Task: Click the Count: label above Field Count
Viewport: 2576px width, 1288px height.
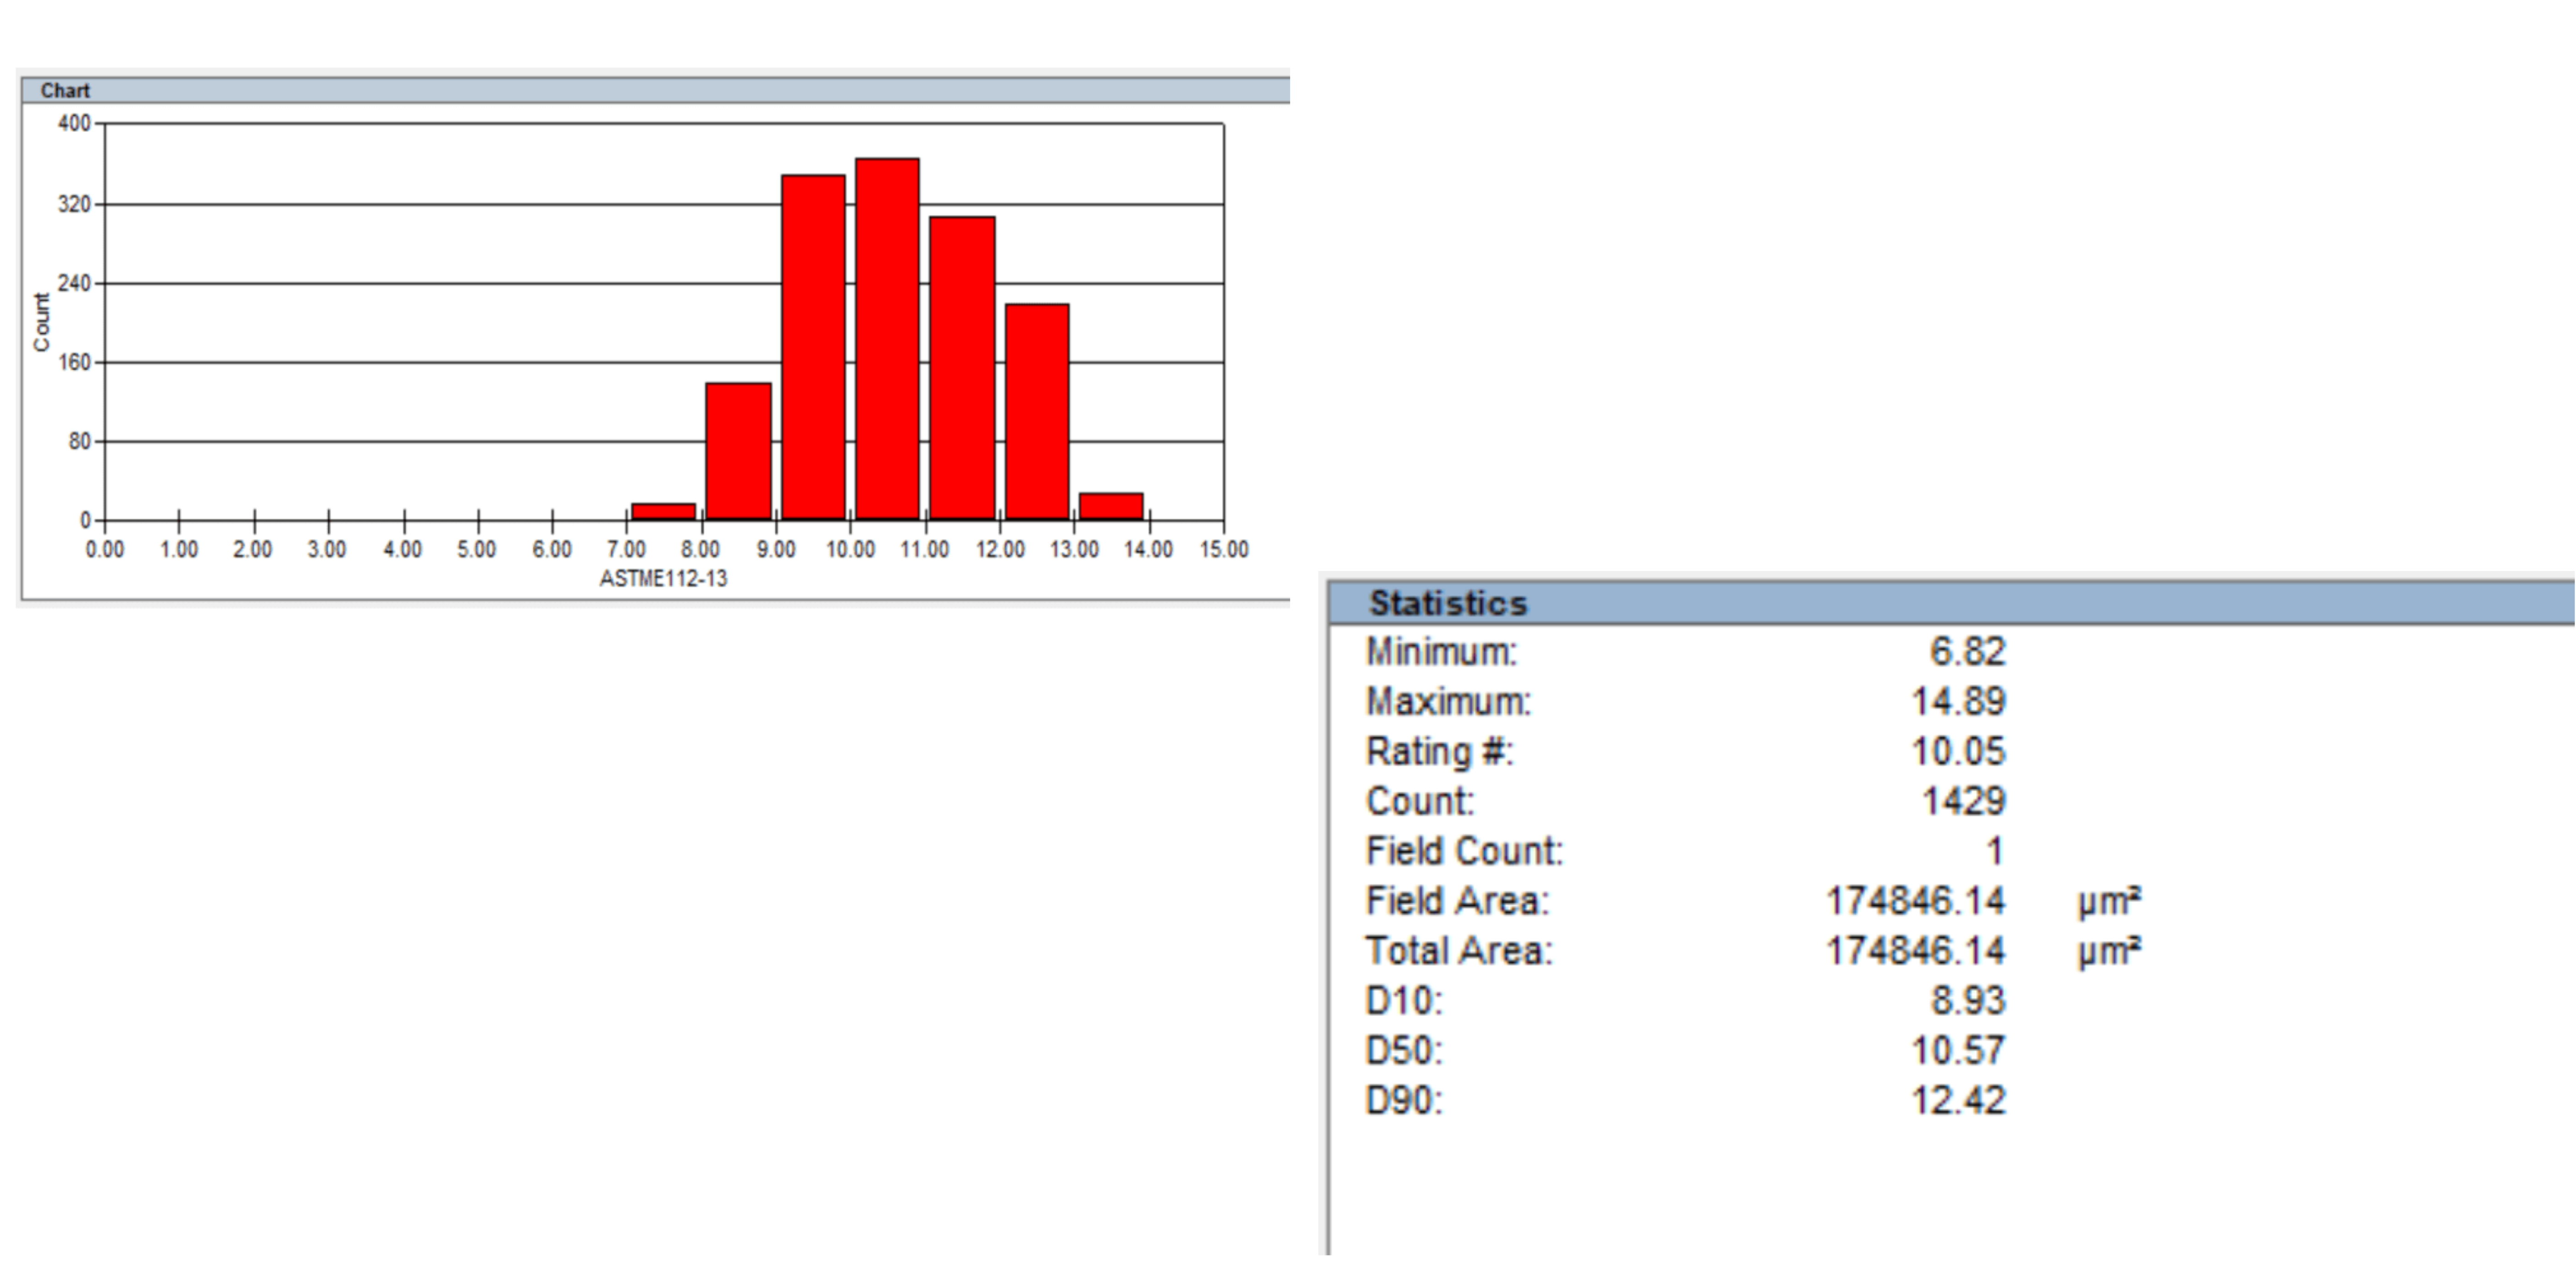Action: coord(1420,802)
